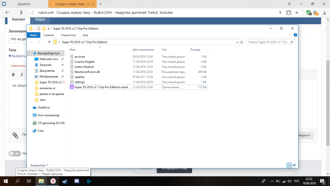Open Discord from the taskbar
Screen dimensions: 330x186
77,181
